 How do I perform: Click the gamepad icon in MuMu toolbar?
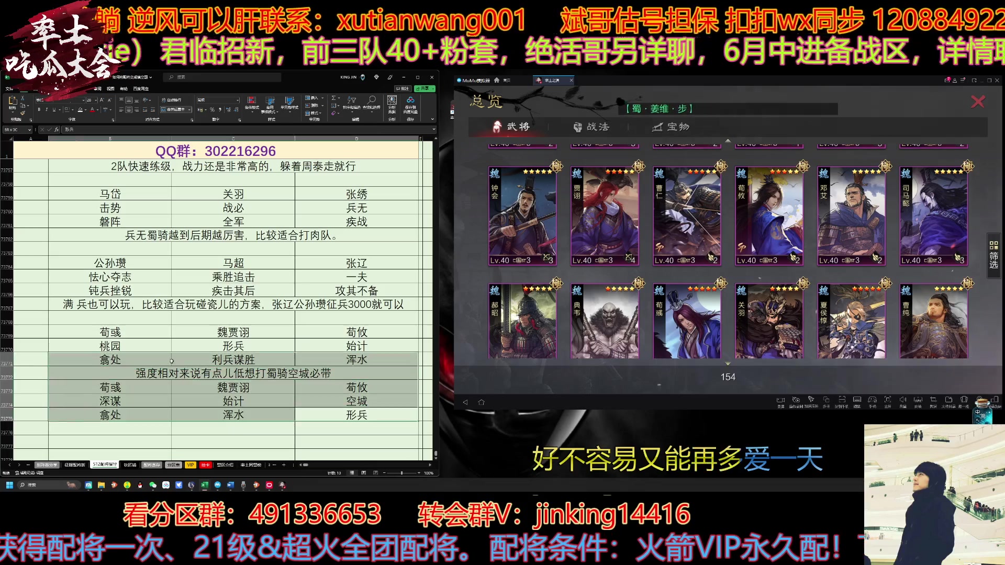tap(872, 400)
